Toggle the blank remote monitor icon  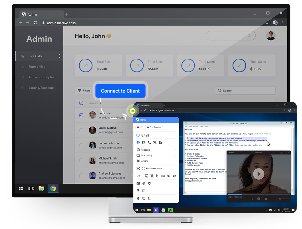(x=146, y=176)
